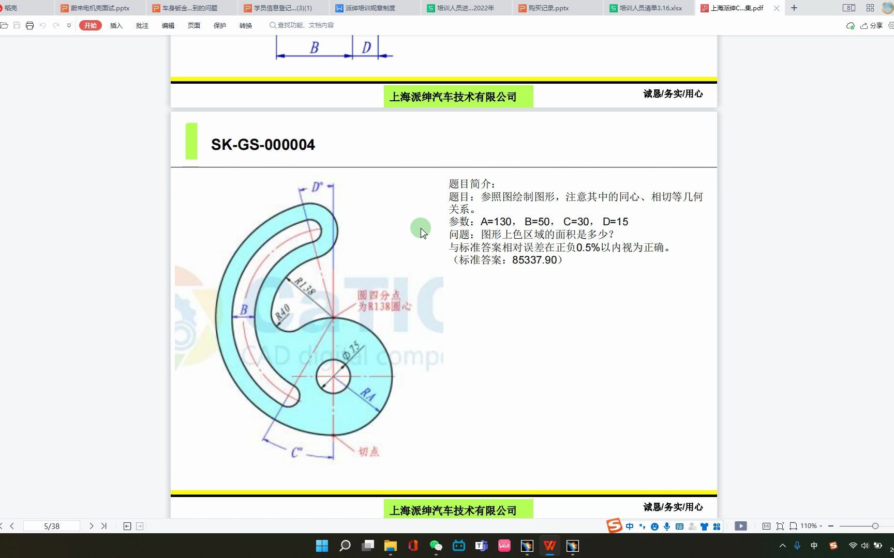Click the fit-to-page view icon
894x558 pixels.
coord(780,526)
